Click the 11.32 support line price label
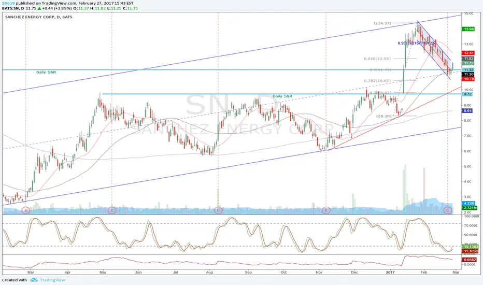The image size is (483, 285). (x=468, y=70)
